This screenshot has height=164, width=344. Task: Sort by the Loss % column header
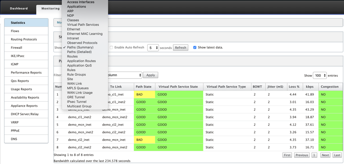tap(294, 87)
